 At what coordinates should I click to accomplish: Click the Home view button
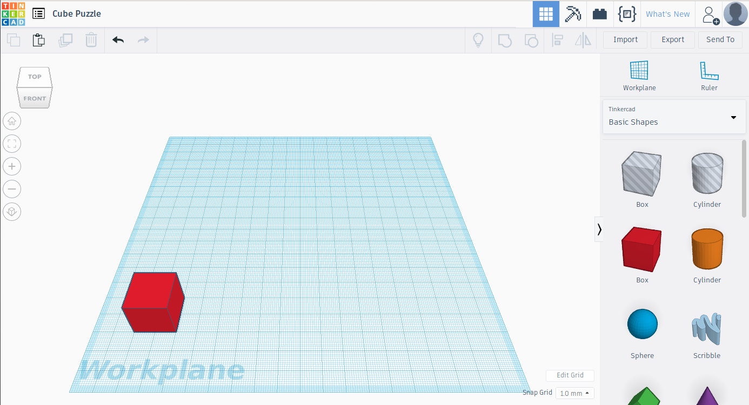pos(12,121)
